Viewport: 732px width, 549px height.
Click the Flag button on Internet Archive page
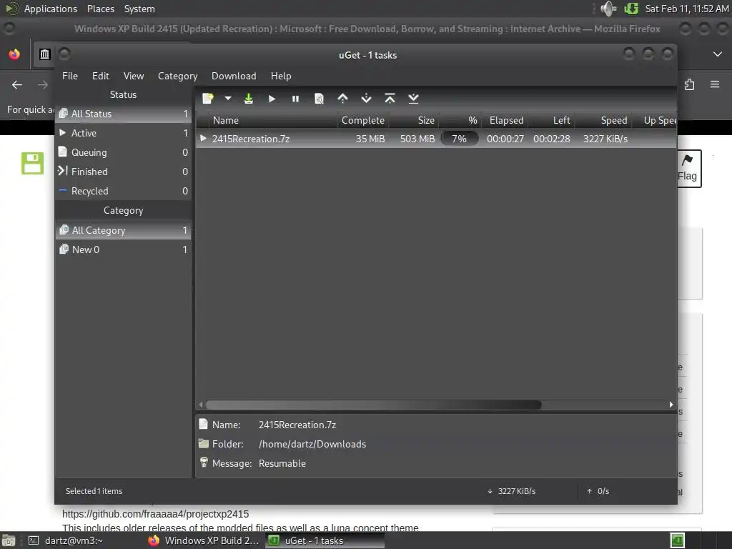688,169
